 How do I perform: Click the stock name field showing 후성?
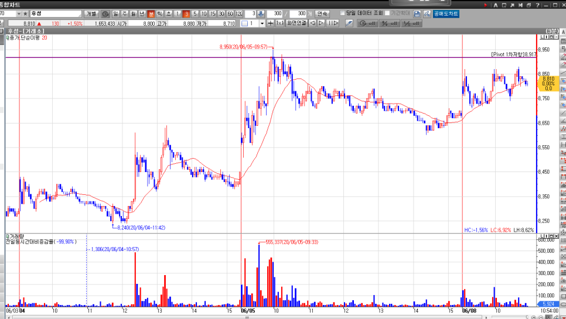tap(56, 13)
